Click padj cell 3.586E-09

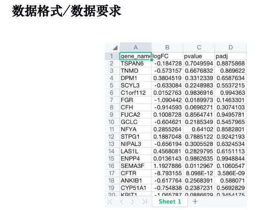coord(231,173)
